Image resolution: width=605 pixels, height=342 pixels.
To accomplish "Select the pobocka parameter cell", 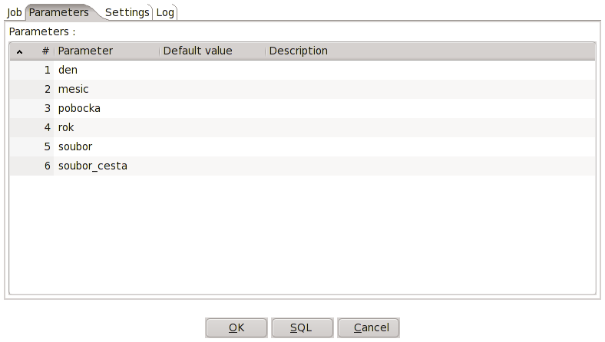I will (x=107, y=108).
